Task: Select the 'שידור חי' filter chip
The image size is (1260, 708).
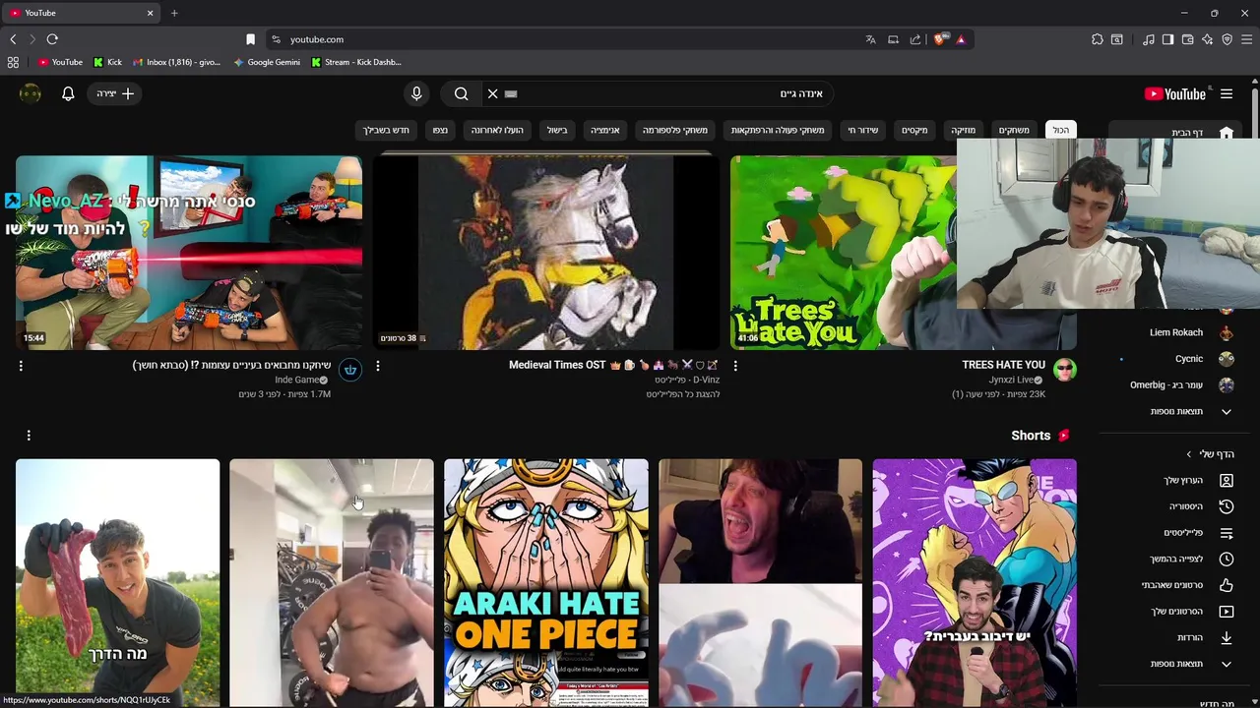Action: 863,130
